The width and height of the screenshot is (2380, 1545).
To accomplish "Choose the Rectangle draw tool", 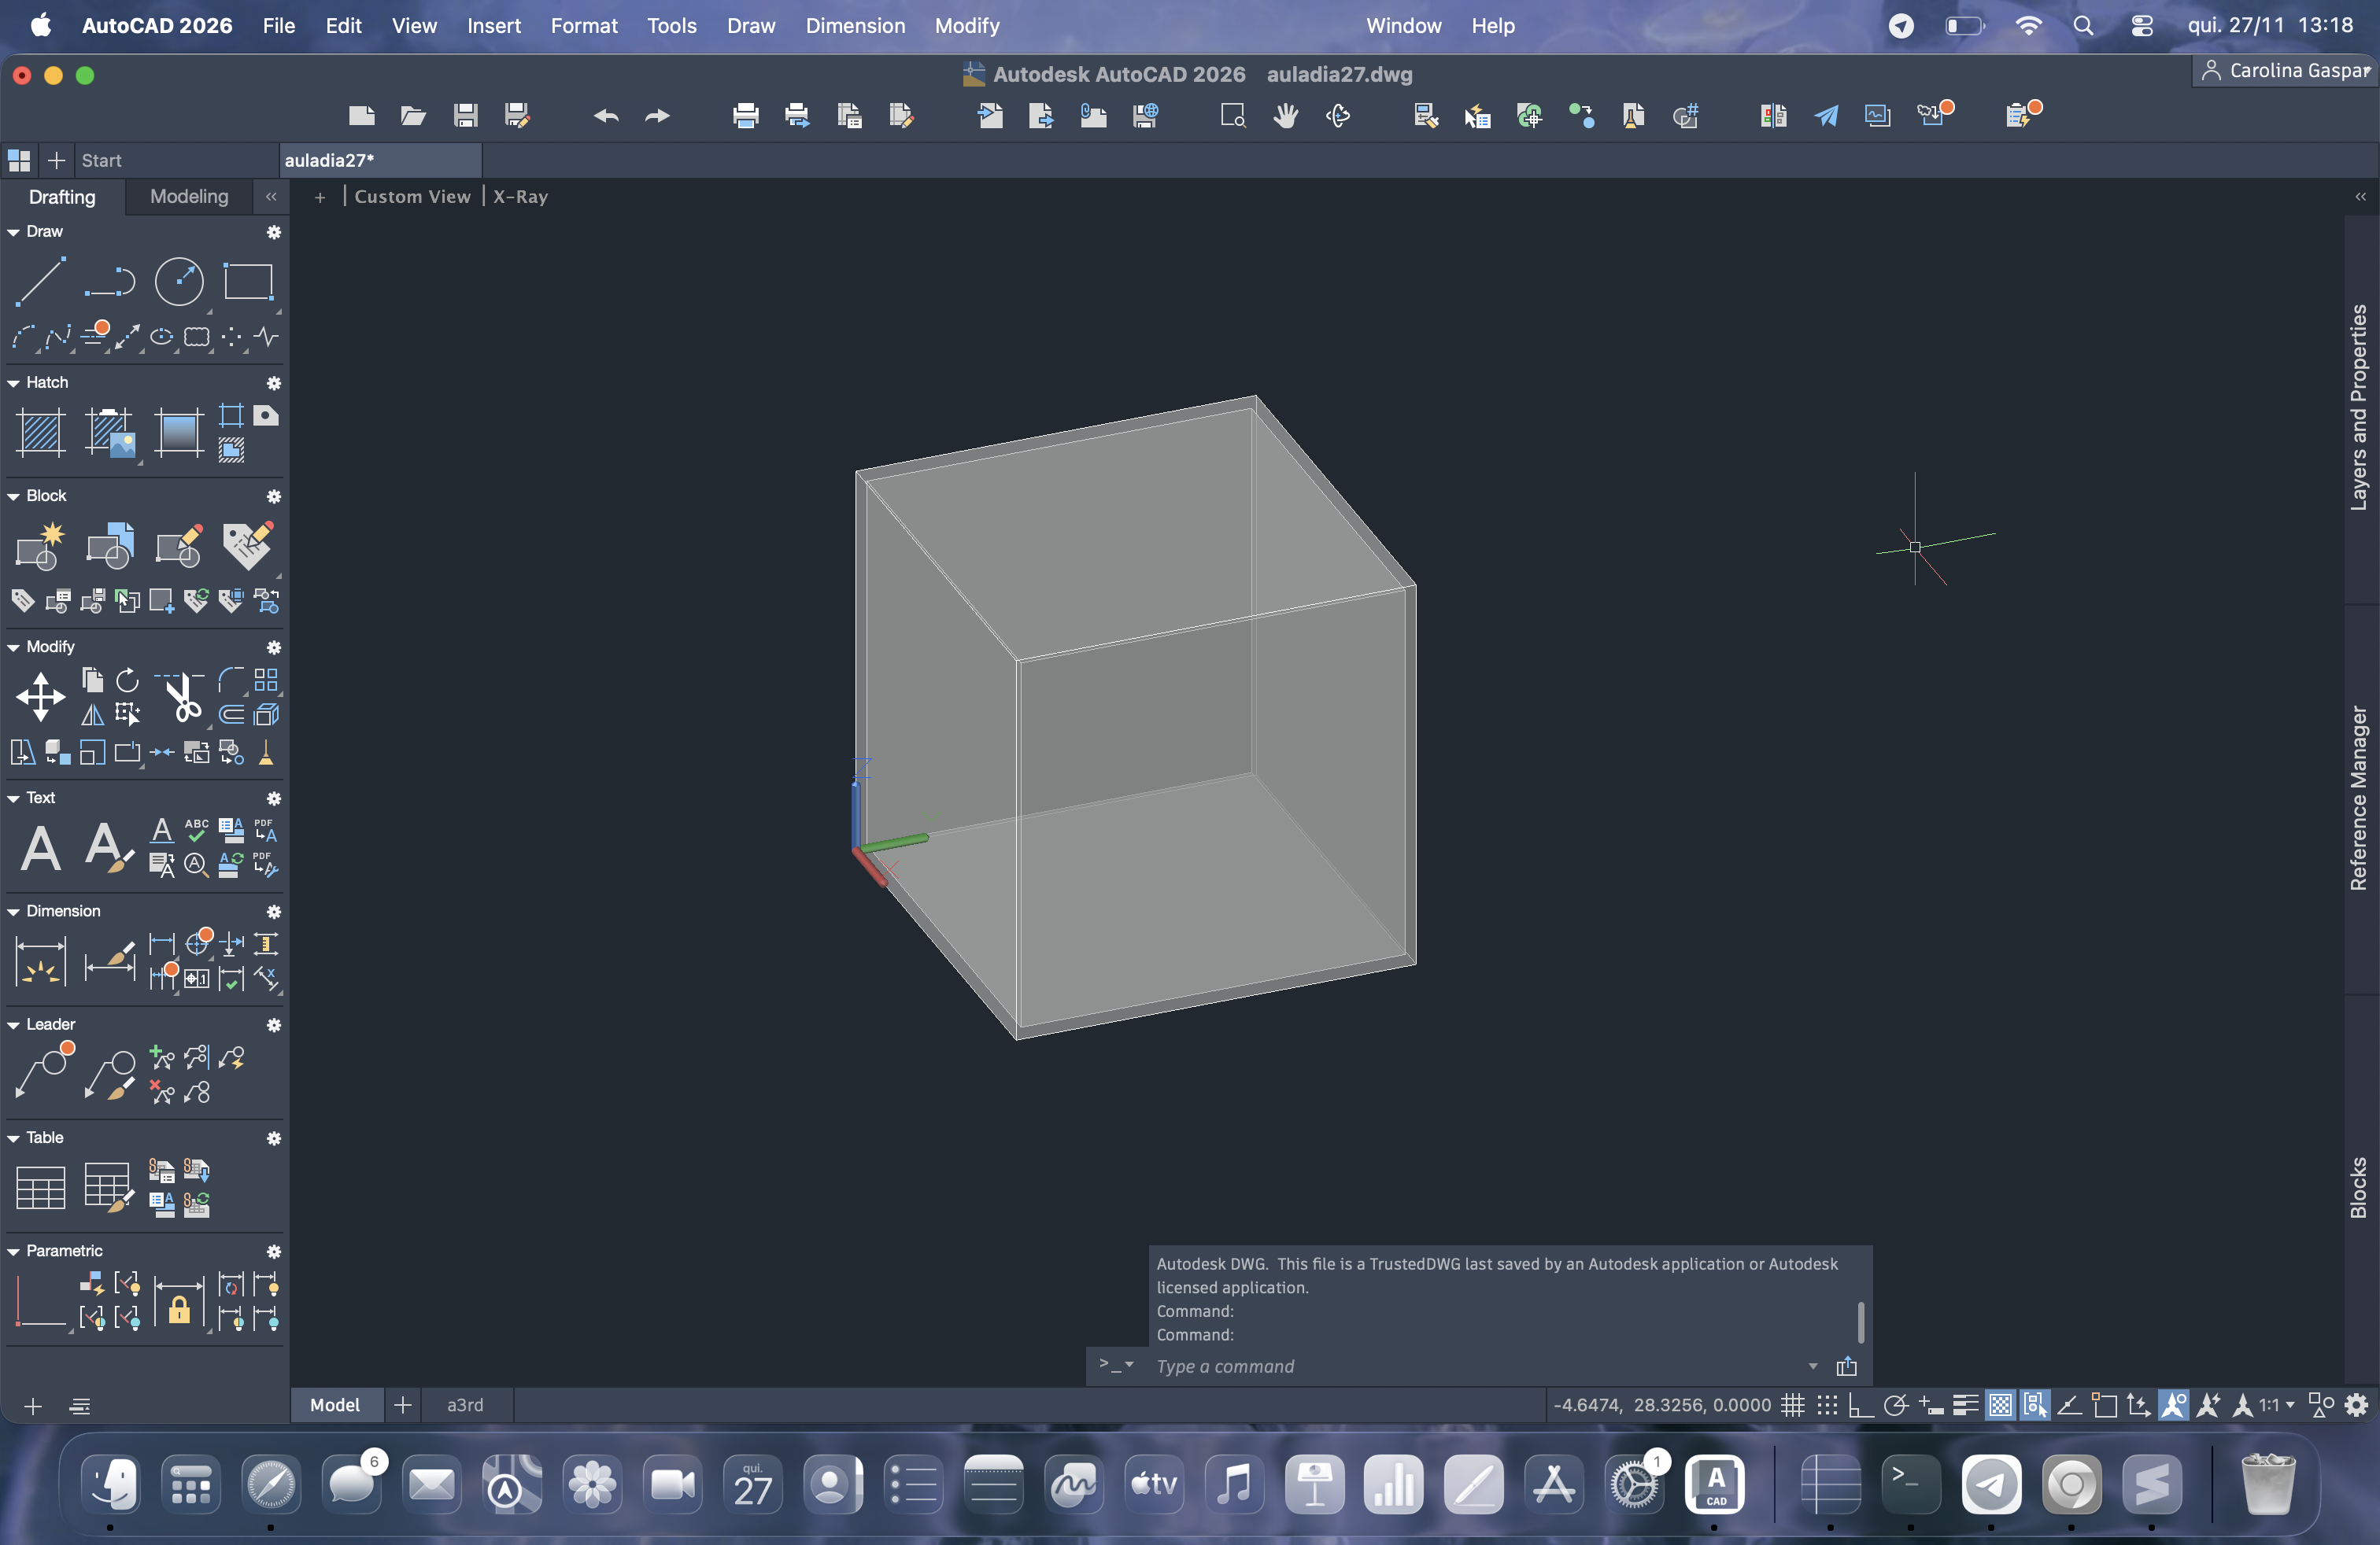I will coord(248,282).
